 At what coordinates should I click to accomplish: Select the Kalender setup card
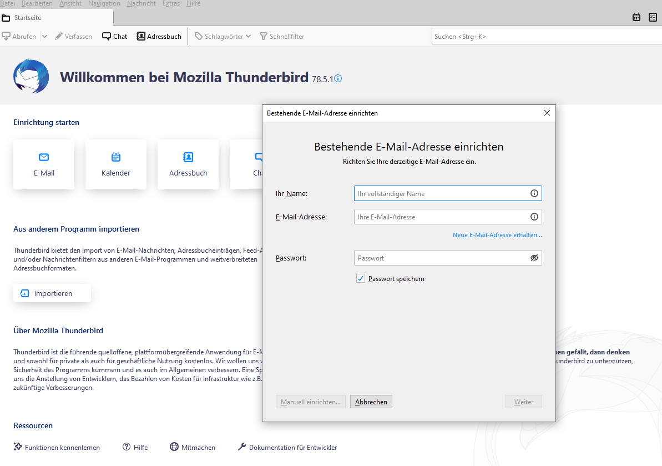pos(115,164)
